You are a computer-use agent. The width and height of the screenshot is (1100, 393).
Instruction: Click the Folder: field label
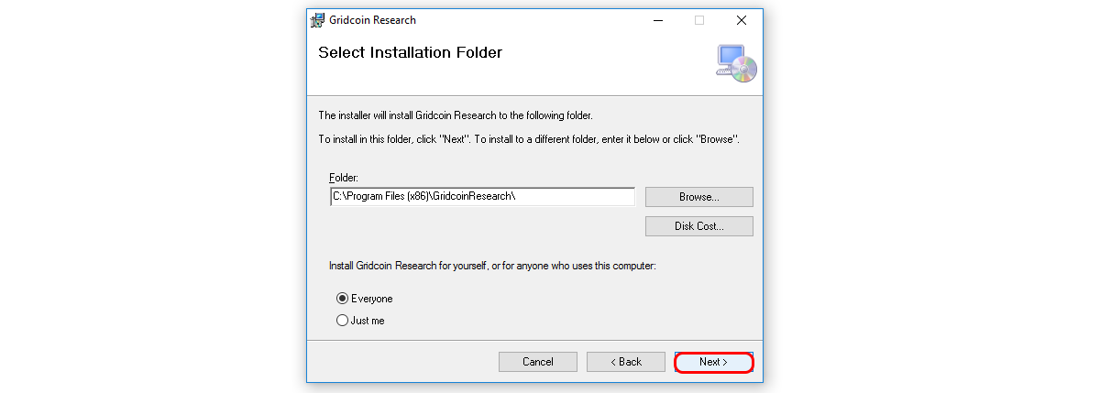(344, 177)
